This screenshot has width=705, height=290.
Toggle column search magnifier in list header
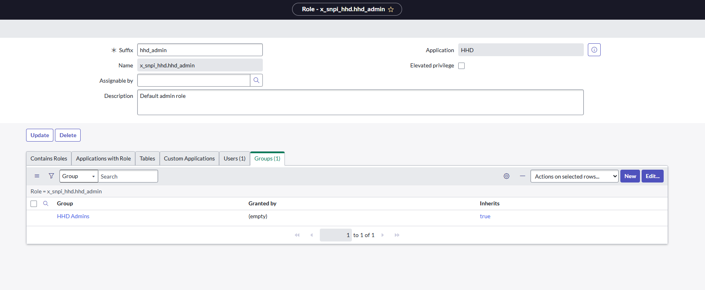tap(46, 203)
